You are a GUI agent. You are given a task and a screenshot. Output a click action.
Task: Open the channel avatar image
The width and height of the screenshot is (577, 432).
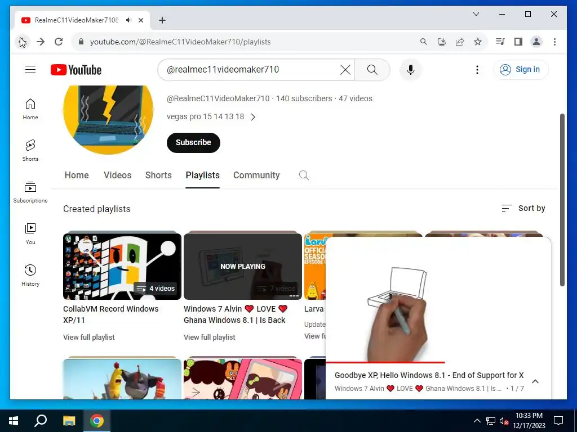[108, 119]
